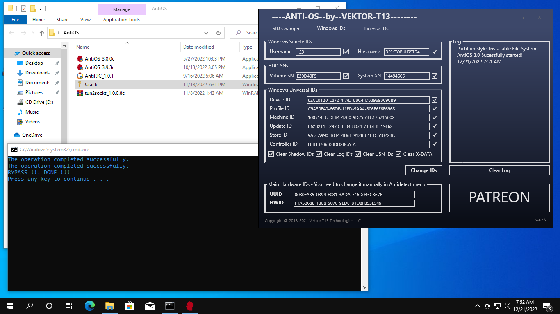Image resolution: width=560 pixels, height=314 pixels.
Task: Click AntiOS help question mark
Action: [x=524, y=18]
